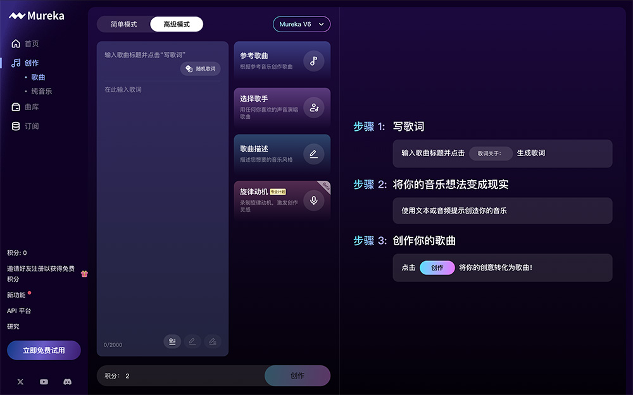Click the music notes icon beside 创作
The height and width of the screenshot is (395, 633).
pyautogui.click(x=16, y=63)
